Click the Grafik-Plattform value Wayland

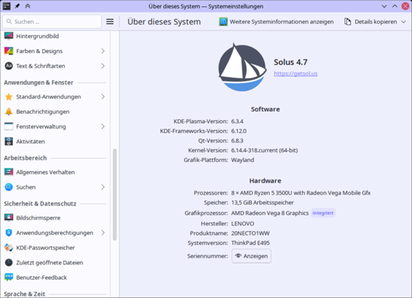point(242,160)
